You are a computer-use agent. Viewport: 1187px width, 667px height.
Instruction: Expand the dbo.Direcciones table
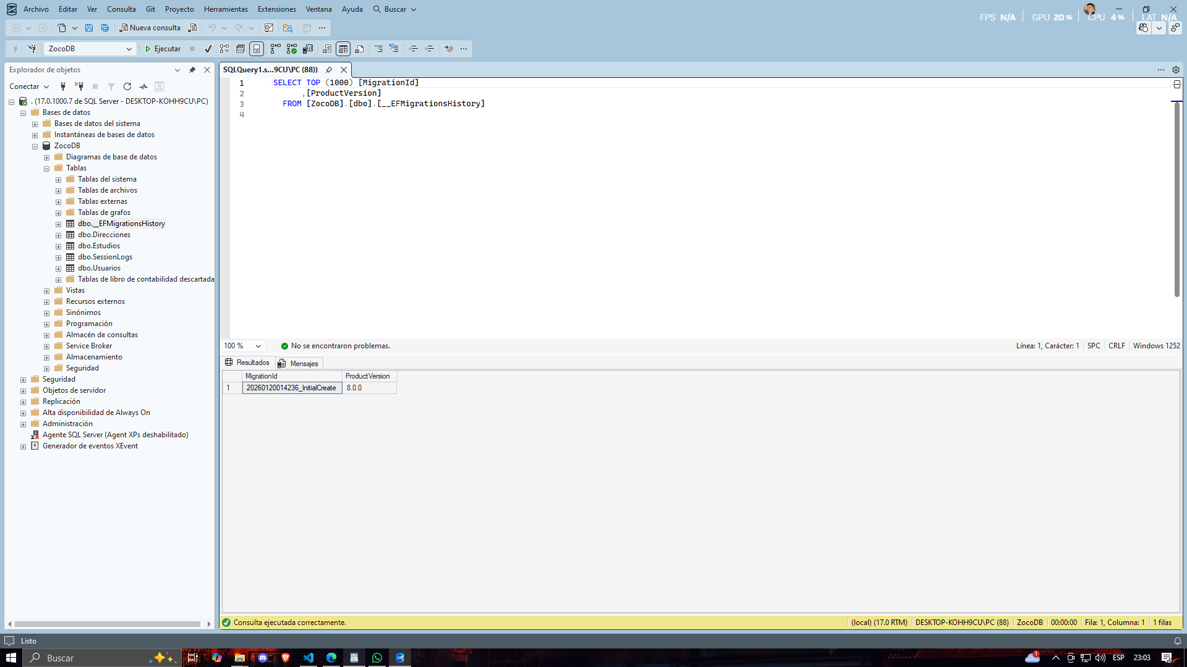click(59, 235)
